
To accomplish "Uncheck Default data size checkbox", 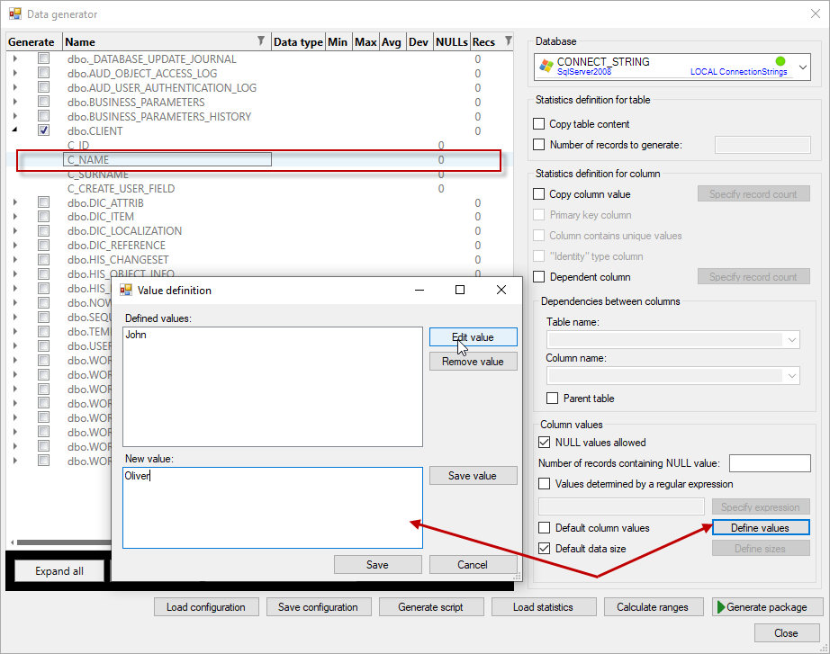I will coord(544,548).
